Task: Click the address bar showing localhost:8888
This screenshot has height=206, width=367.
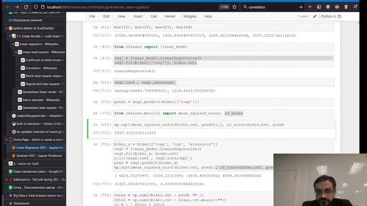Action: click(x=131, y=7)
